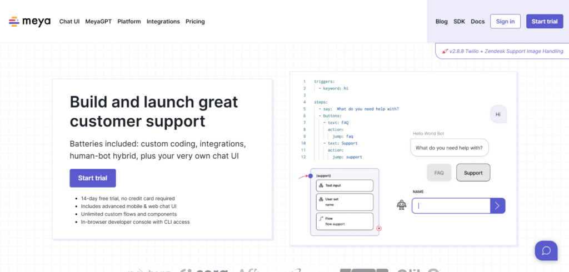Click the FAQ chat button
The width and height of the screenshot is (569, 272).
tap(439, 173)
